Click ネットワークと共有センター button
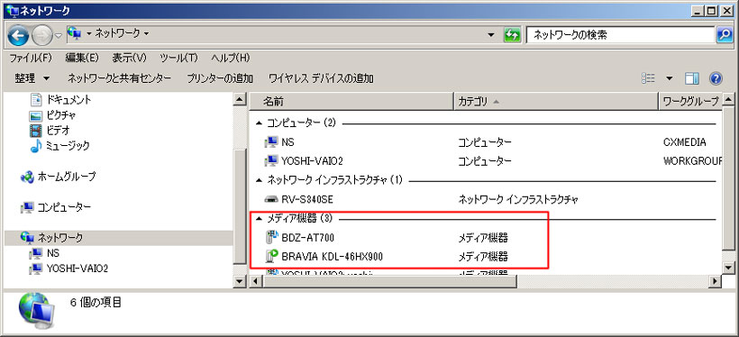The height and width of the screenshot is (337, 739). [119, 78]
